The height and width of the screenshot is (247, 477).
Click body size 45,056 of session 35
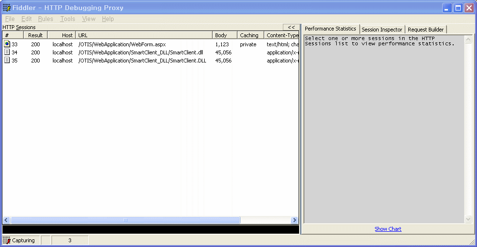[x=223, y=61]
